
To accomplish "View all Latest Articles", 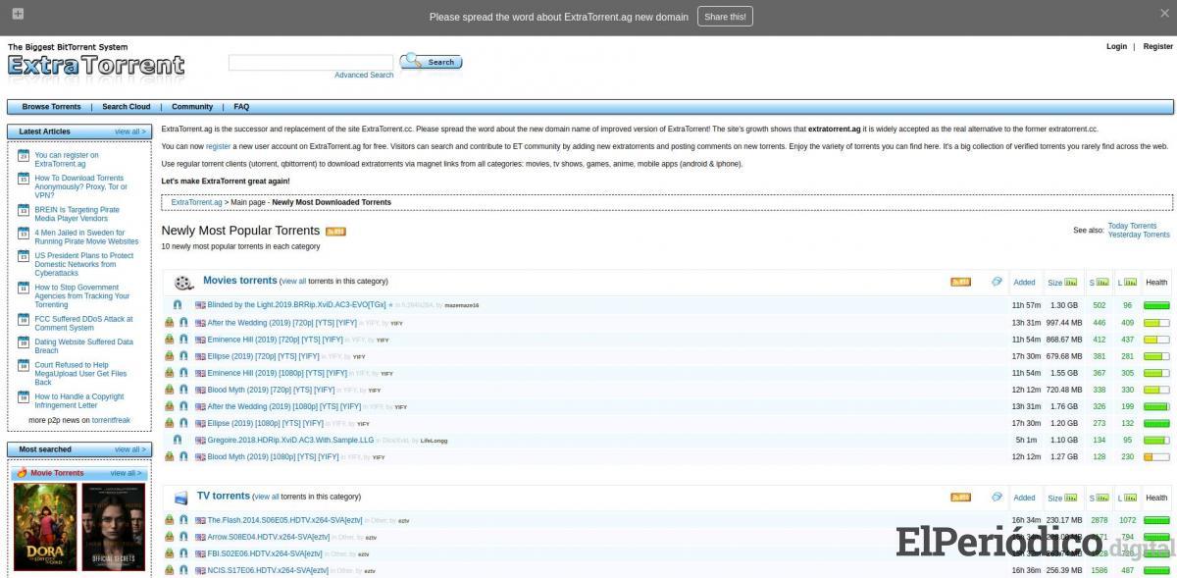I will (x=130, y=131).
